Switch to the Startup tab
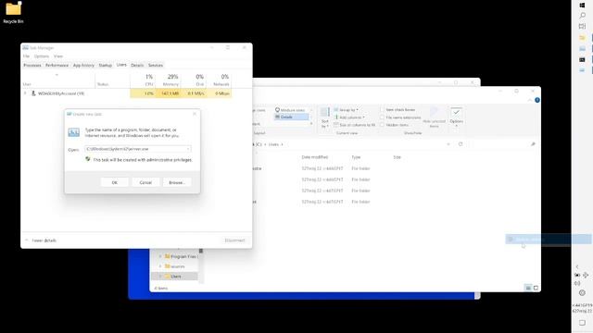Image resolution: width=593 pixels, height=333 pixels. [x=105, y=66]
